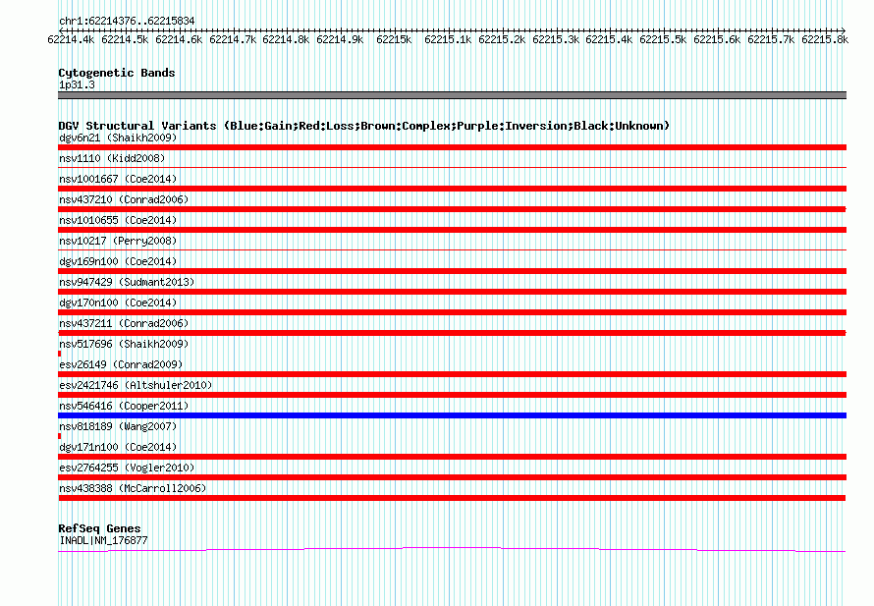Click the 62215.2k ruler tick label

pos(502,39)
